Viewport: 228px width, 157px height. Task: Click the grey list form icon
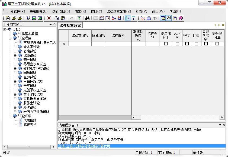click(x=95, y=18)
